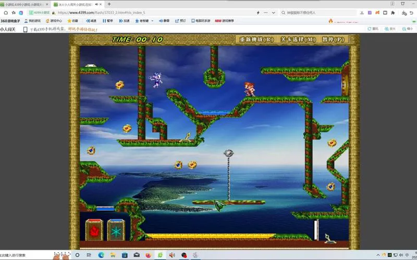Click the 缩小 zoom-out button

tap(408, 29)
